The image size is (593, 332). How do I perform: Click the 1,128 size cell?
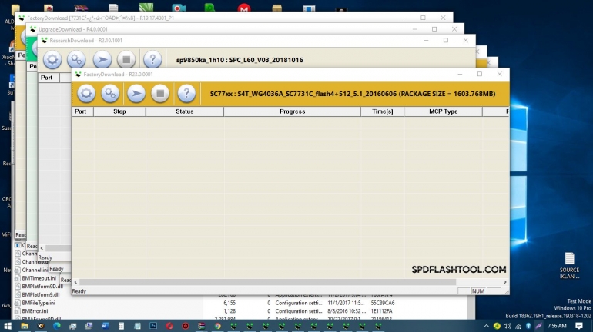click(229, 311)
